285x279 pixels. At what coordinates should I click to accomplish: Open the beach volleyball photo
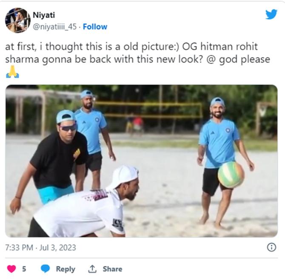[141, 161]
